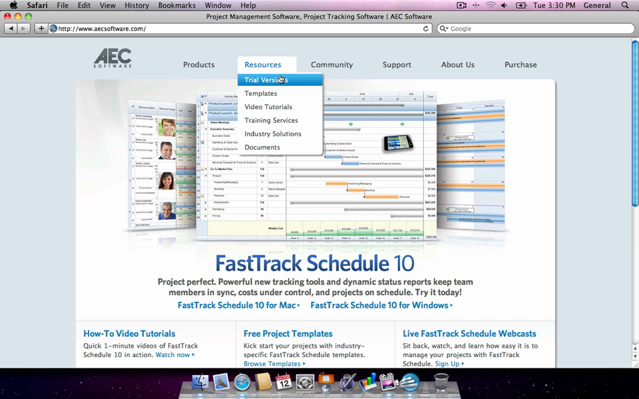
Task: Open Safari's Window menu
Action: click(218, 5)
